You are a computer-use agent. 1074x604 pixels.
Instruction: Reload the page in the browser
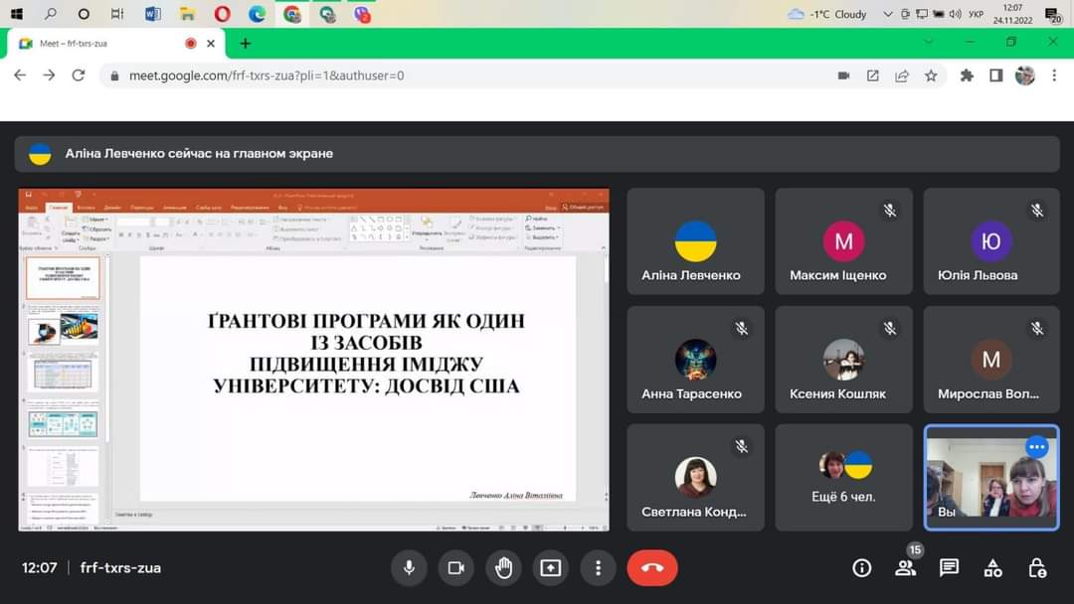[x=79, y=75]
